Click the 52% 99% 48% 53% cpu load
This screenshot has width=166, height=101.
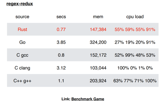click(x=135, y=55)
